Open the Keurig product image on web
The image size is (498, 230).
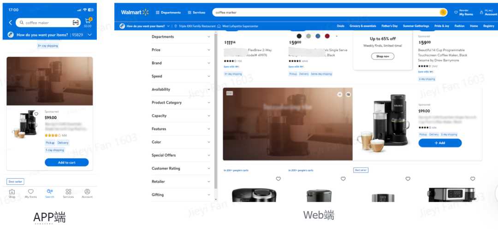click(384, 124)
